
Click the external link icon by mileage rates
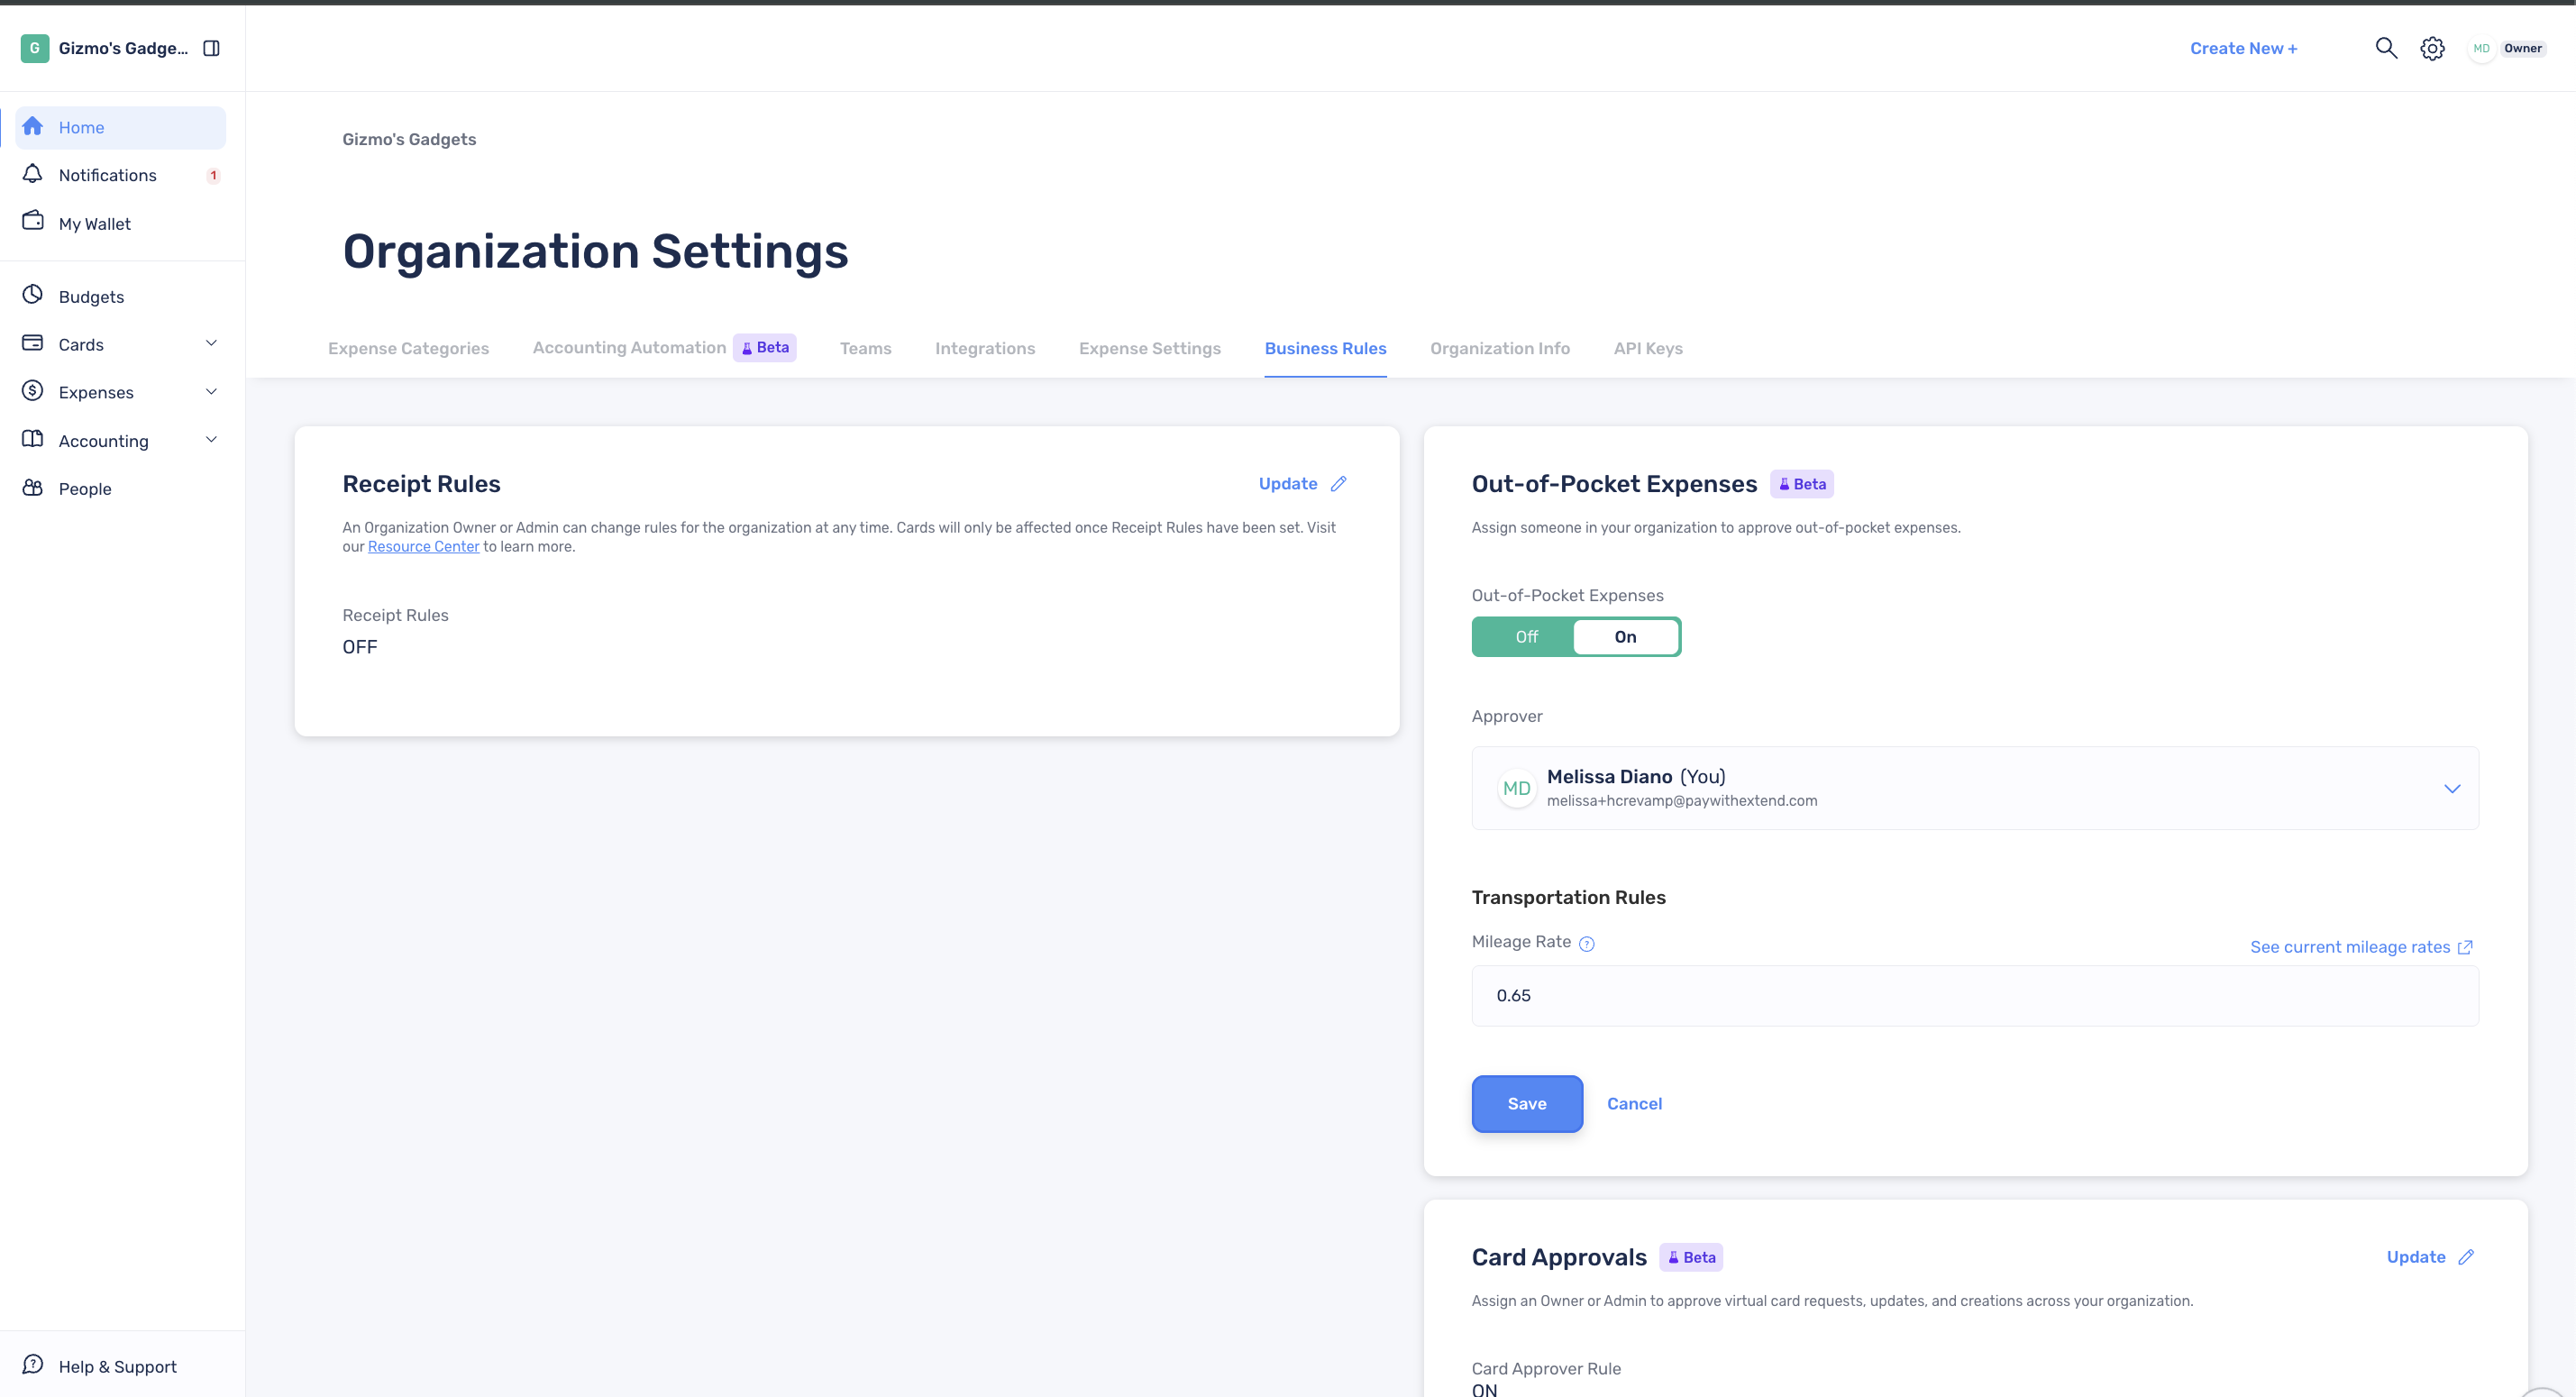tap(2465, 948)
